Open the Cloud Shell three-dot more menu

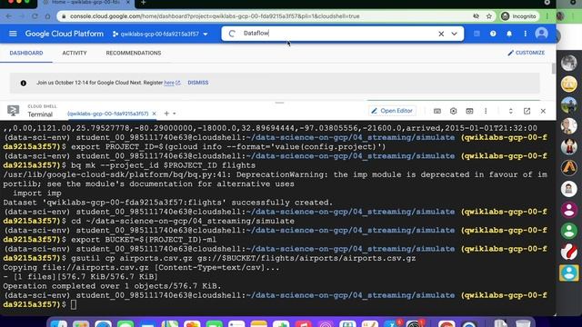pos(486,111)
